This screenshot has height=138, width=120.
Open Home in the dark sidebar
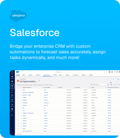tap(12, 72)
